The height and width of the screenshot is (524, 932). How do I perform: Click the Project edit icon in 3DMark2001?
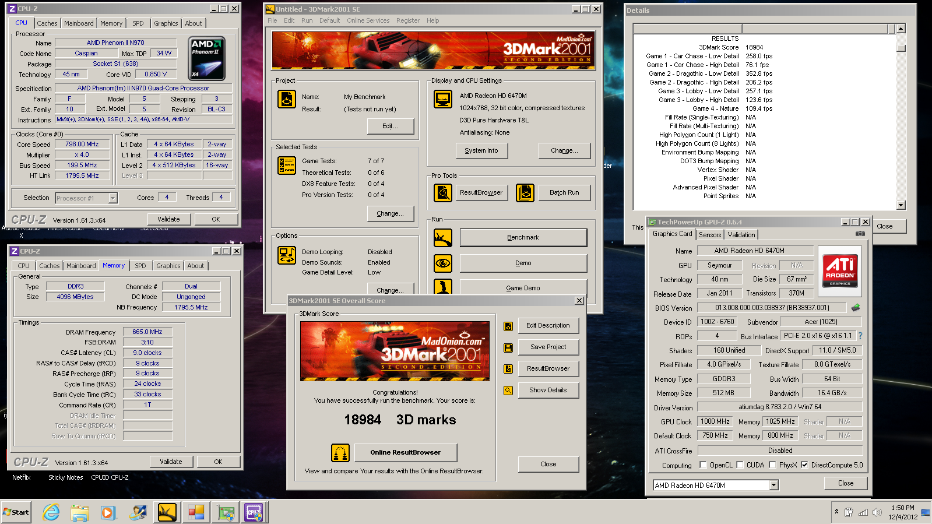pyautogui.click(x=286, y=99)
